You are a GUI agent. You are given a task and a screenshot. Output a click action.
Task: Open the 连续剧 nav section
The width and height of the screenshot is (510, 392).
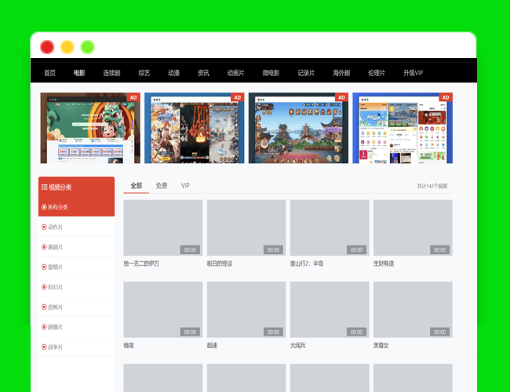[x=112, y=73]
